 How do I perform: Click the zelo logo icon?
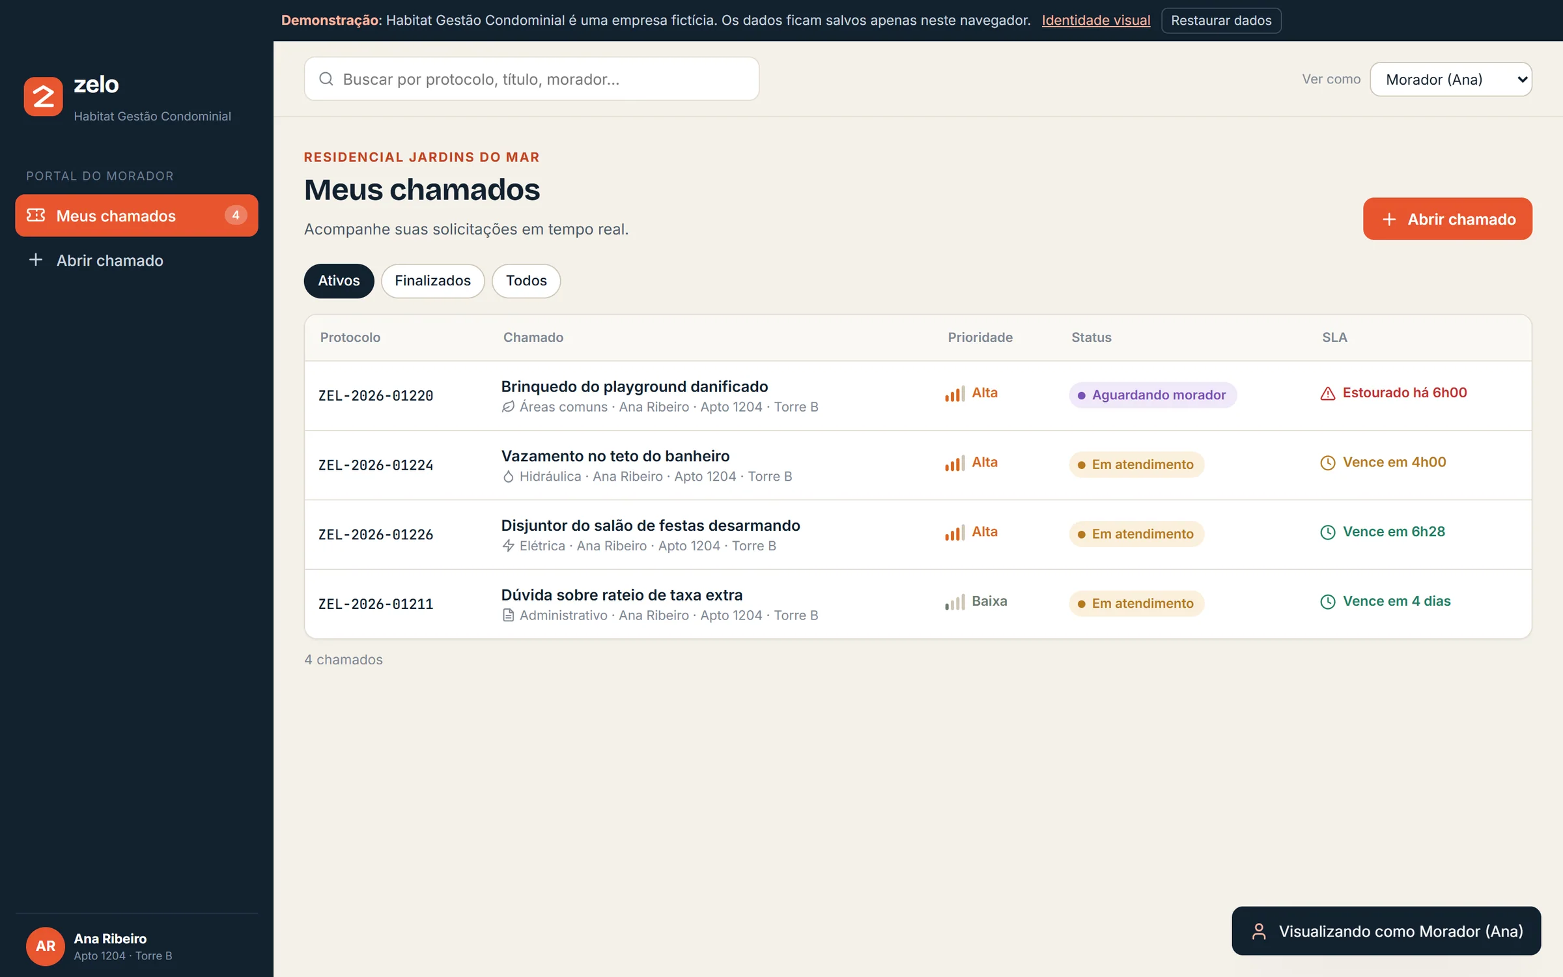(x=43, y=96)
